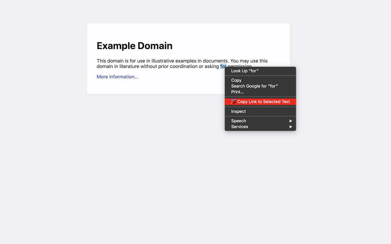This screenshot has height=244, width=391.
Task: Open the Print... menu entry
Action: (237, 92)
